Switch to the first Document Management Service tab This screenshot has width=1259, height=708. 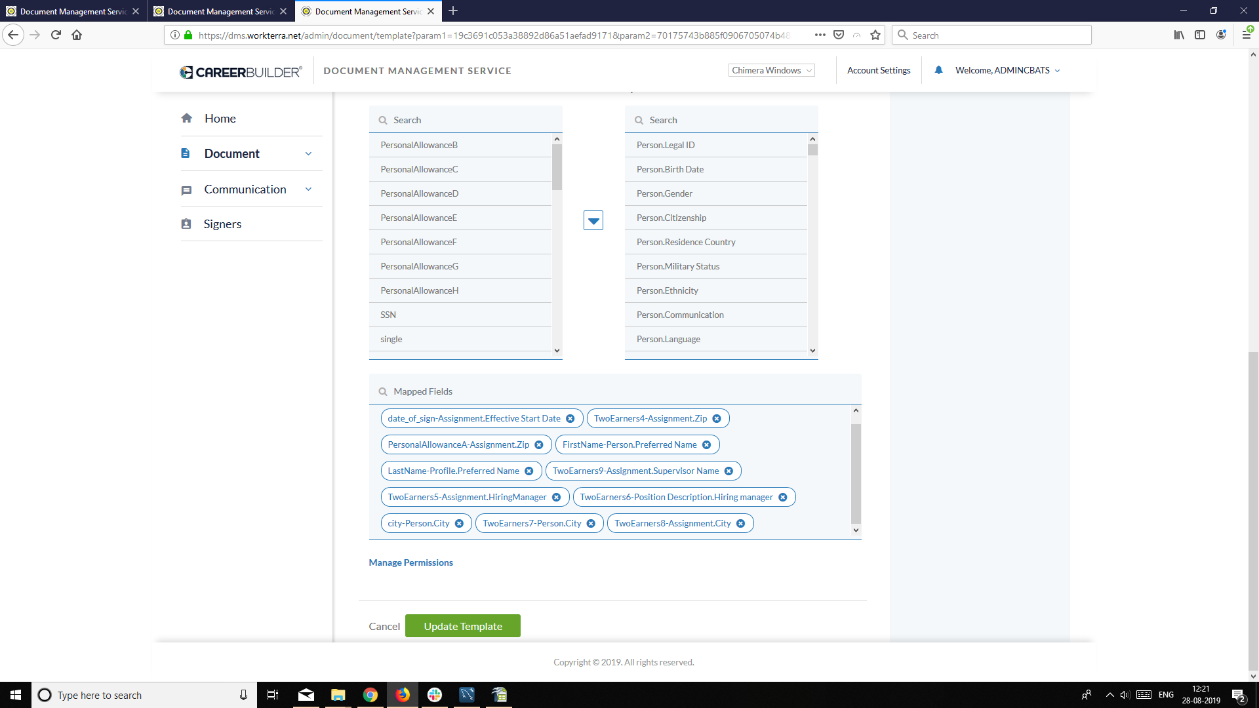click(x=72, y=11)
